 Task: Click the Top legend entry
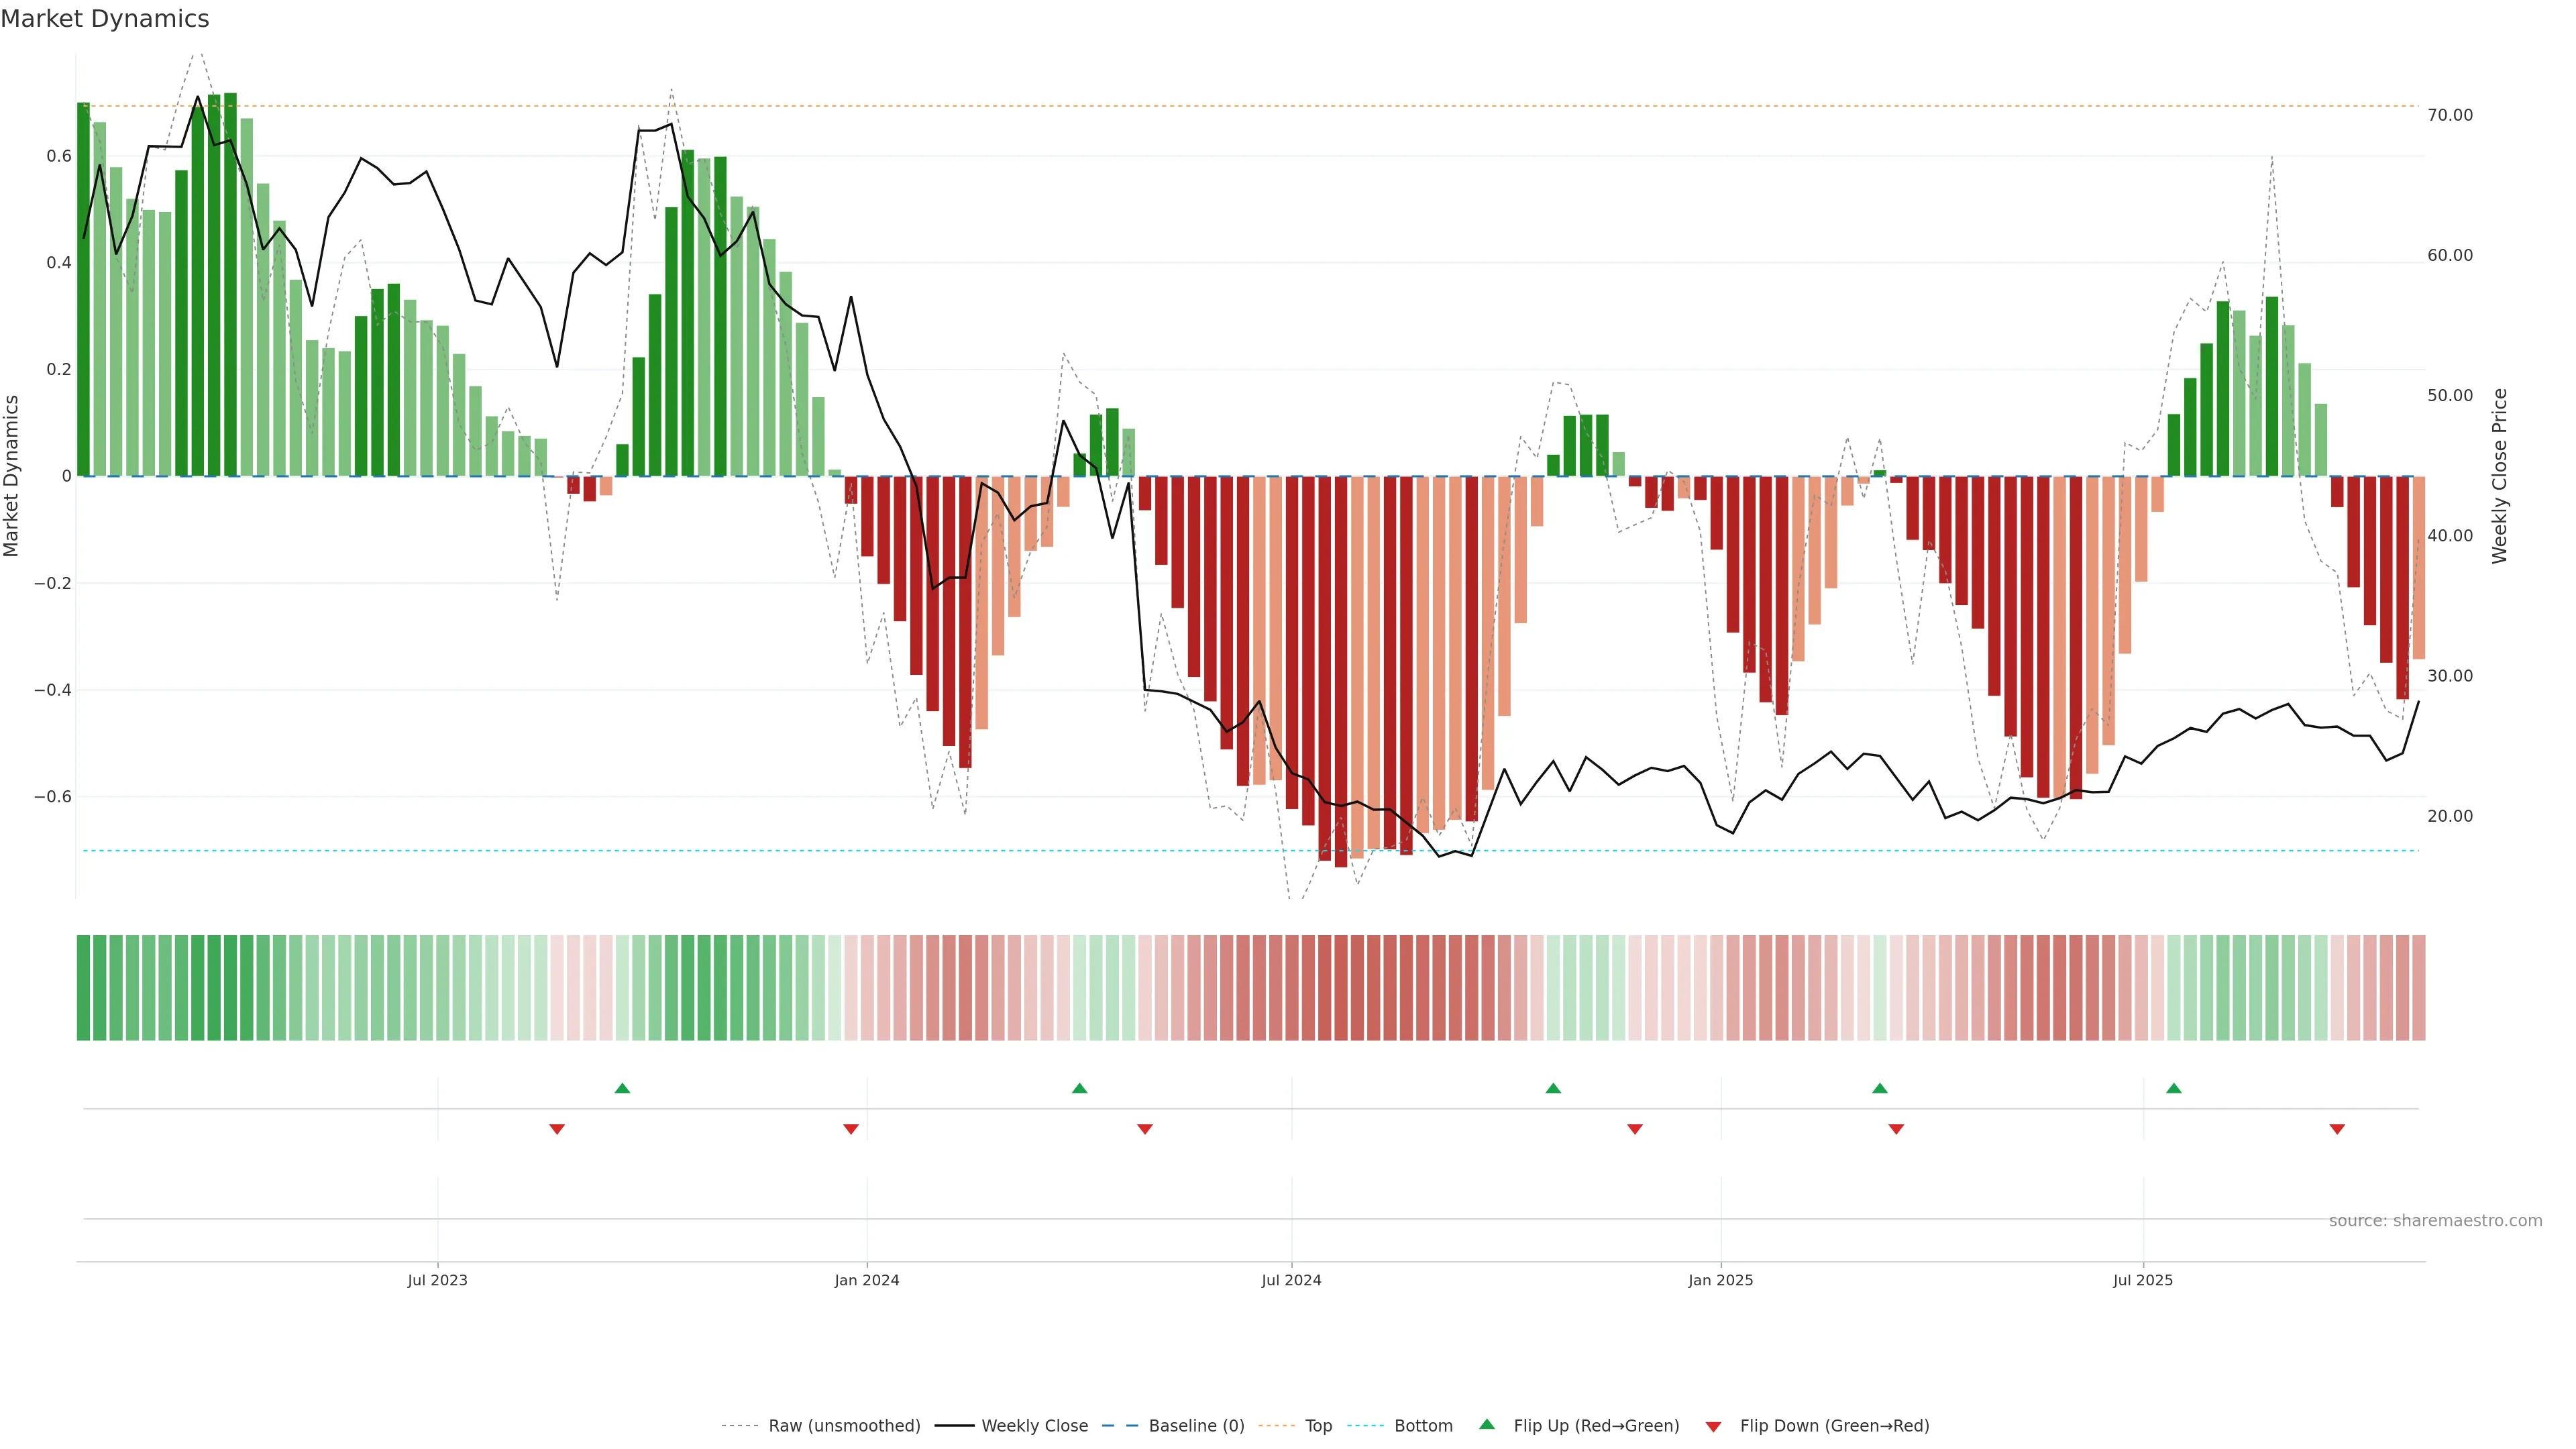(x=1318, y=1425)
